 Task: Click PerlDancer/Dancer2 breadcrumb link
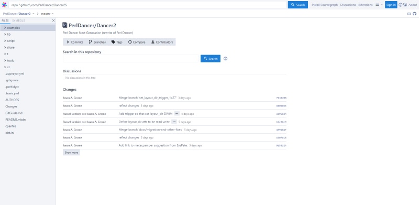click(x=17, y=14)
